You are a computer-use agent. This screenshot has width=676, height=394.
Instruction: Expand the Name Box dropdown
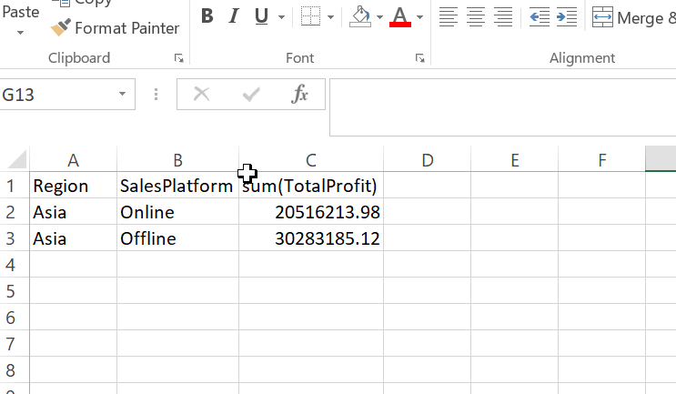coord(123,94)
